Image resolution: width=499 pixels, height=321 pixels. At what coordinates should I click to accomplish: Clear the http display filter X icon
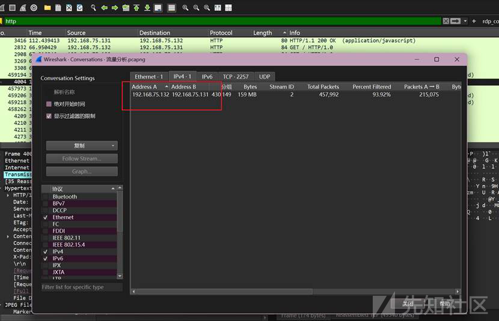(446, 21)
